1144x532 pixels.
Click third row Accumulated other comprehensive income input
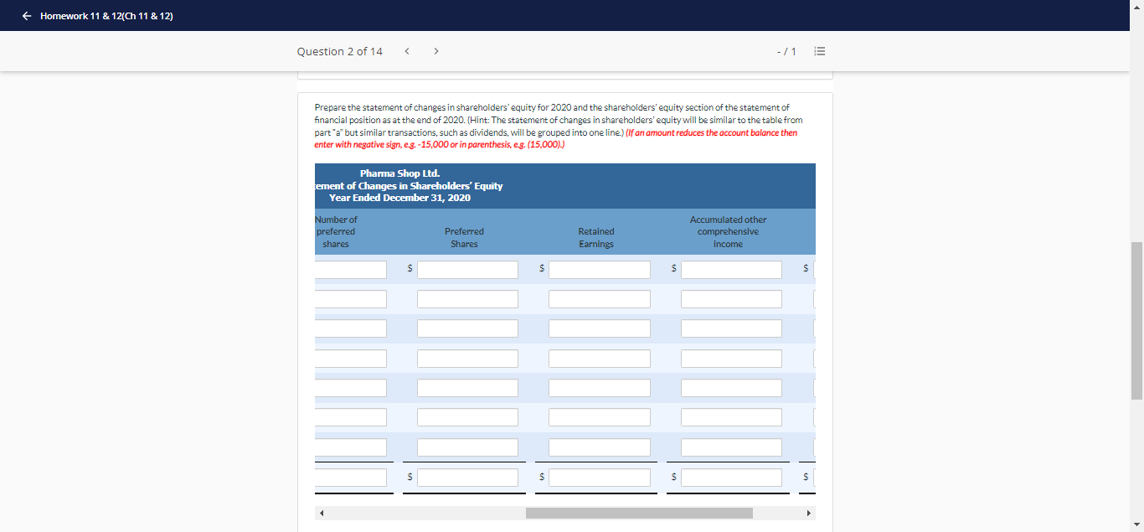coord(731,328)
